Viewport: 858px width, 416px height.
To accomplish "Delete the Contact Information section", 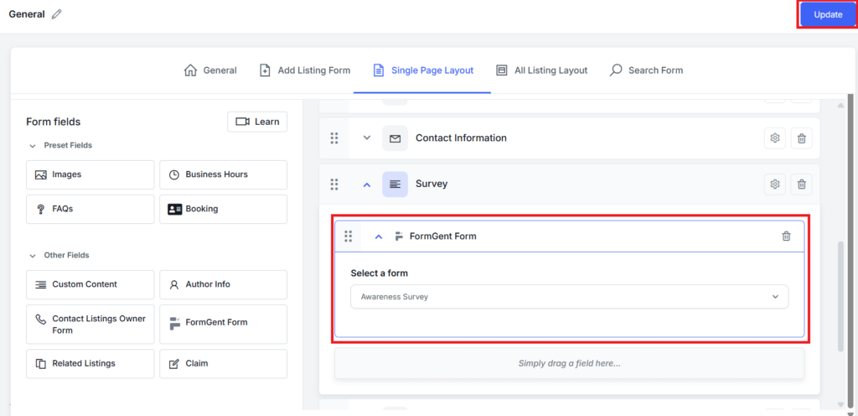I will (801, 138).
